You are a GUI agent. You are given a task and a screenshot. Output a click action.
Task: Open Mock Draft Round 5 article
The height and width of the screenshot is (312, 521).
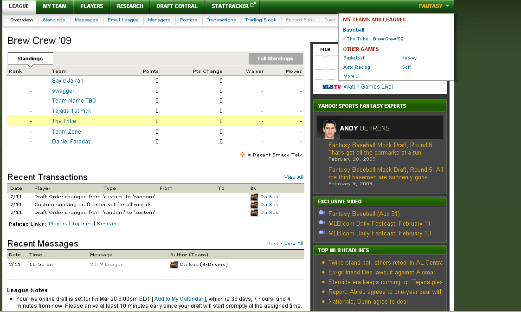(x=386, y=173)
